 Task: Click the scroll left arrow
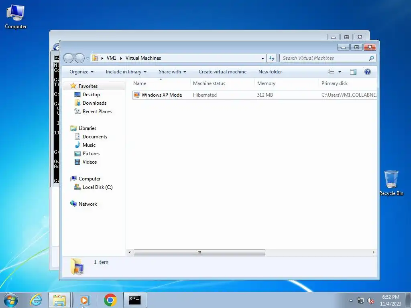click(130, 252)
